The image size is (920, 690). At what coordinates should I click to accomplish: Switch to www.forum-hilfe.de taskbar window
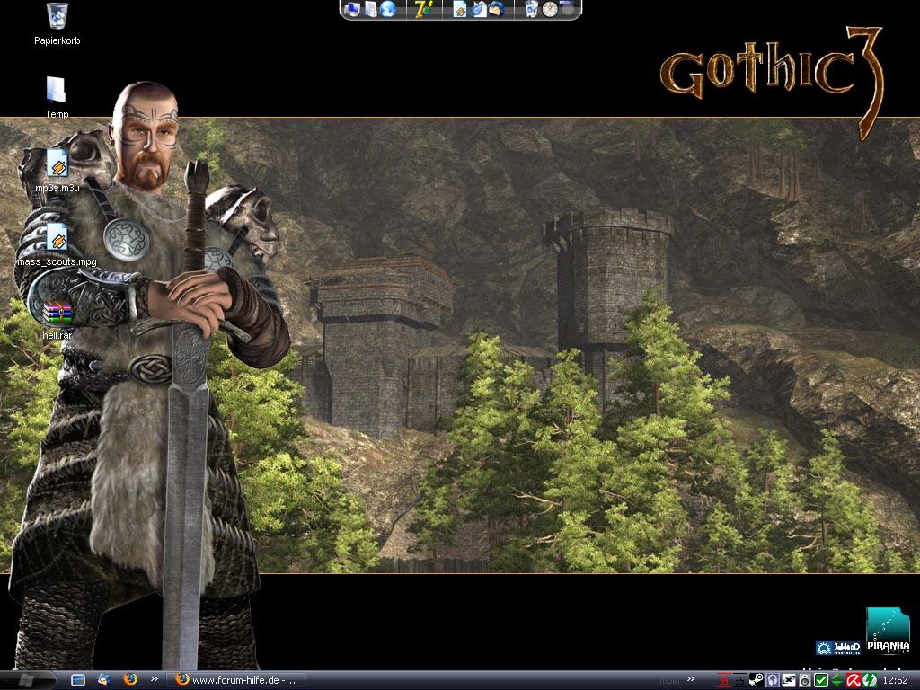point(237,679)
